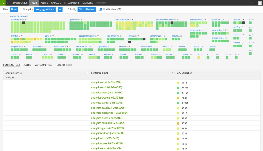Open the cassandra-tsdb group label
Viewport: 263px width, 151px height.
(x=122, y=20)
